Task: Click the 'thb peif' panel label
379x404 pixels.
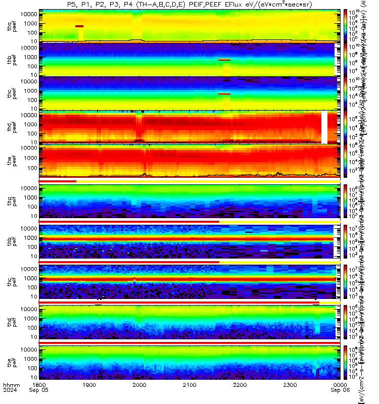Action: pyautogui.click(x=12, y=241)
